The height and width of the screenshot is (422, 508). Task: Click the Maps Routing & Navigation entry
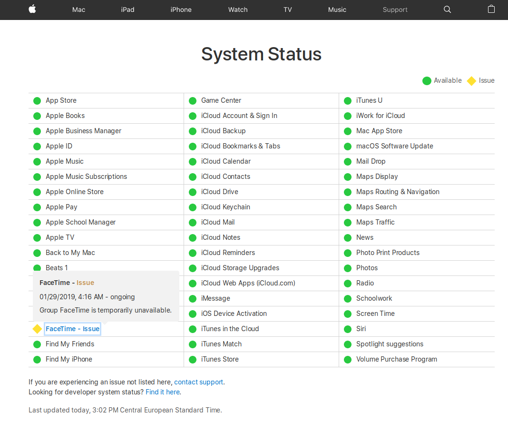pyautogui.click(x=398, y=192)
